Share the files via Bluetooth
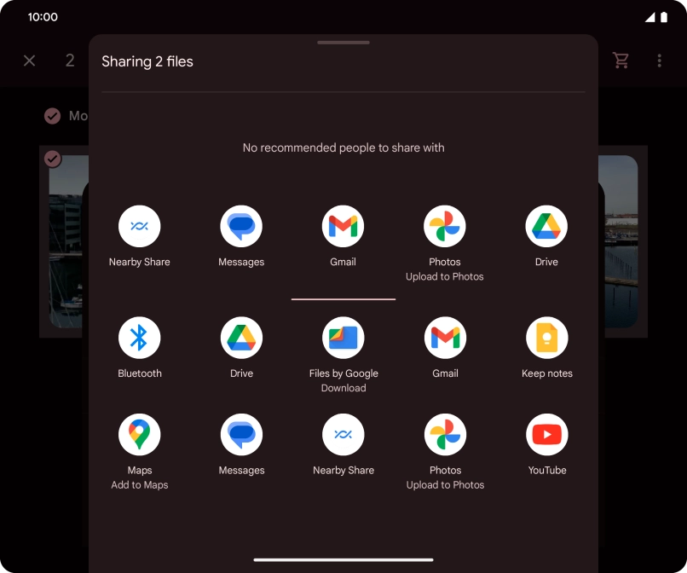687x573 pixels. click(139, 339)
